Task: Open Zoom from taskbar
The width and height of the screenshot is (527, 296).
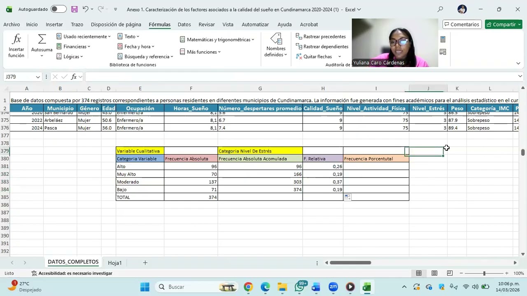Action: coord(333,287)
